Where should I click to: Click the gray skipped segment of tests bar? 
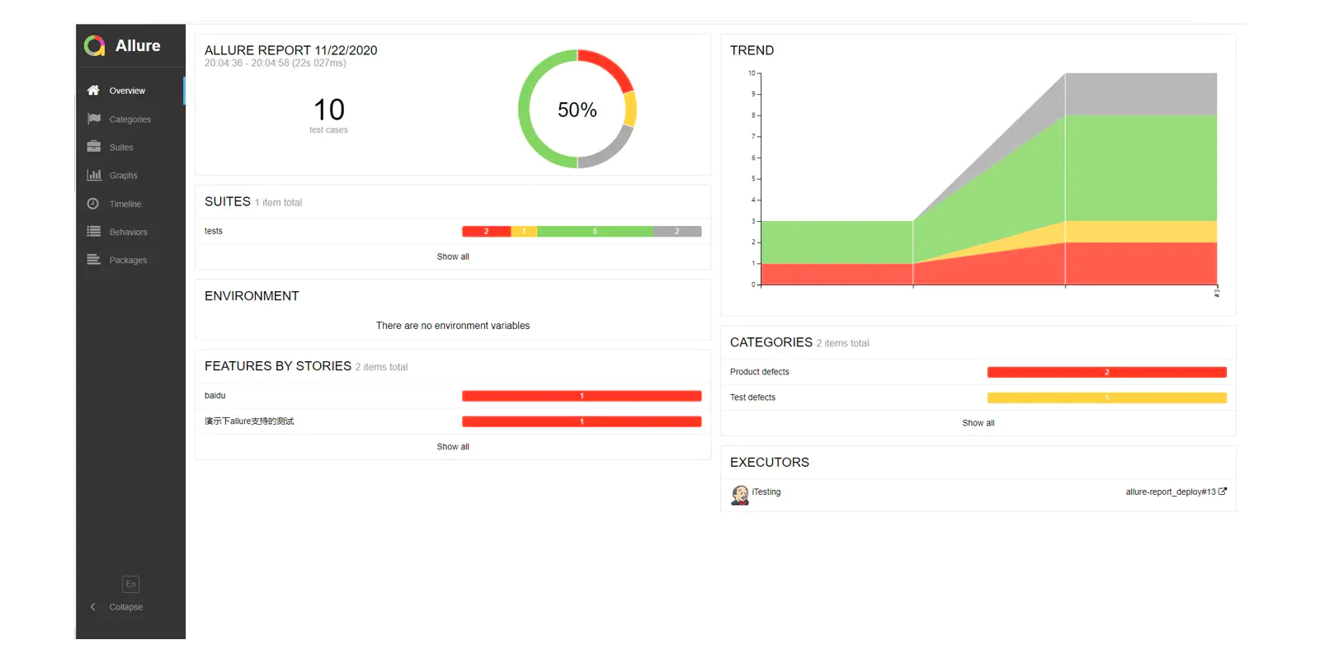(677, 232)
